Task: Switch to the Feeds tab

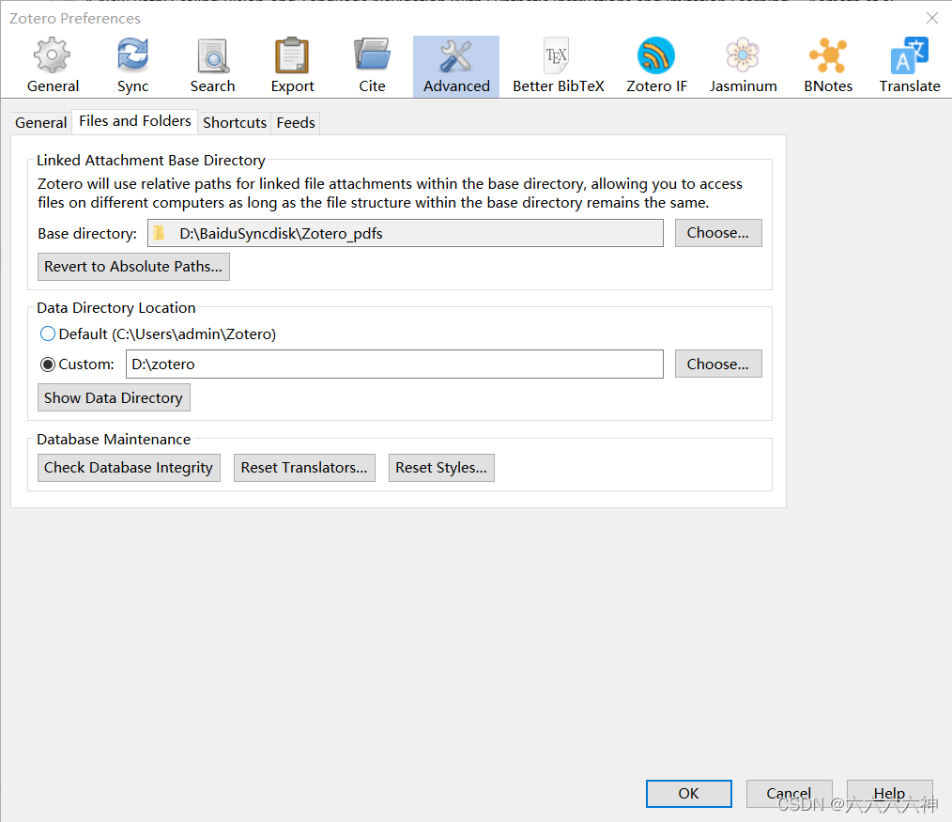Action: tap(296, 123)
